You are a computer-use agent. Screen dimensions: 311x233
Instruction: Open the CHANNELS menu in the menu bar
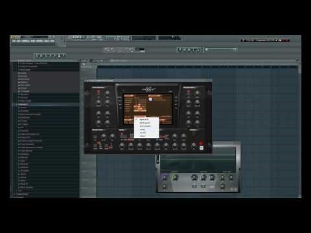tap(25, 41)
